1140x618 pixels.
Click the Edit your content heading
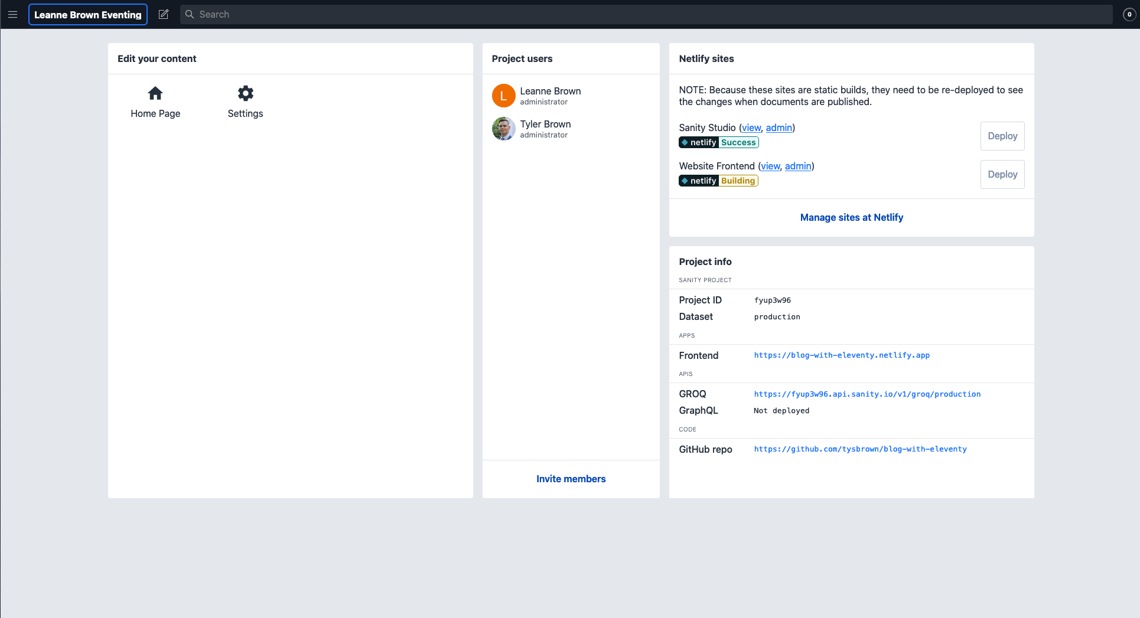[157, 58]
